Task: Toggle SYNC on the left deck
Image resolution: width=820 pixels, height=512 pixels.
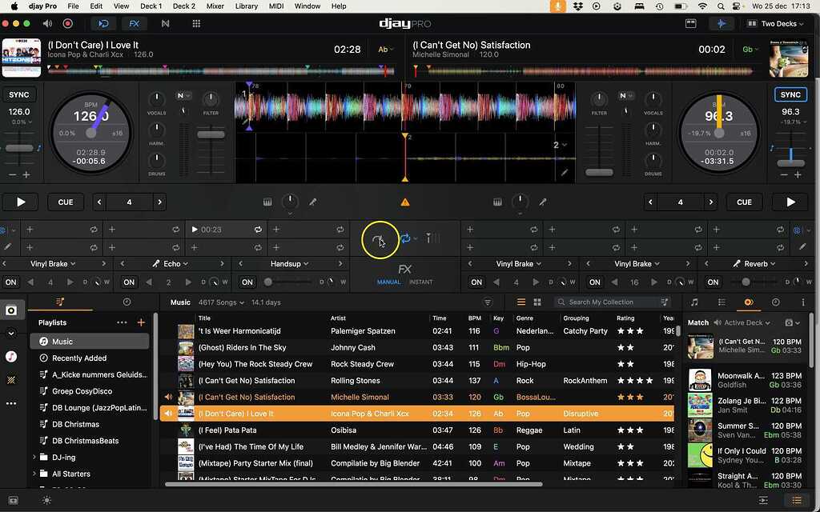Action: point(18,95)
